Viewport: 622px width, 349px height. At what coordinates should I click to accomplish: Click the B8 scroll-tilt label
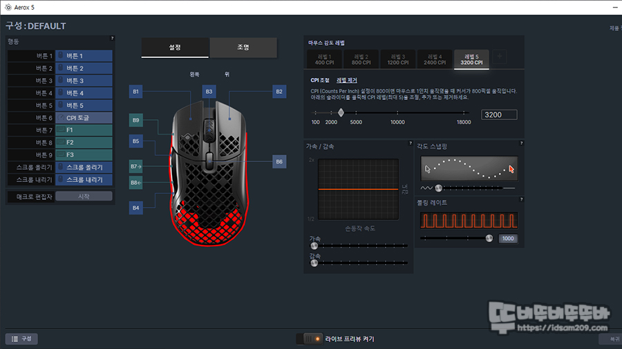point(135,183)
